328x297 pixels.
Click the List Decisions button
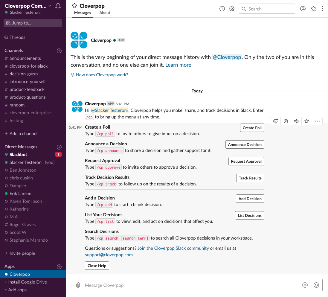click(250, 215)
